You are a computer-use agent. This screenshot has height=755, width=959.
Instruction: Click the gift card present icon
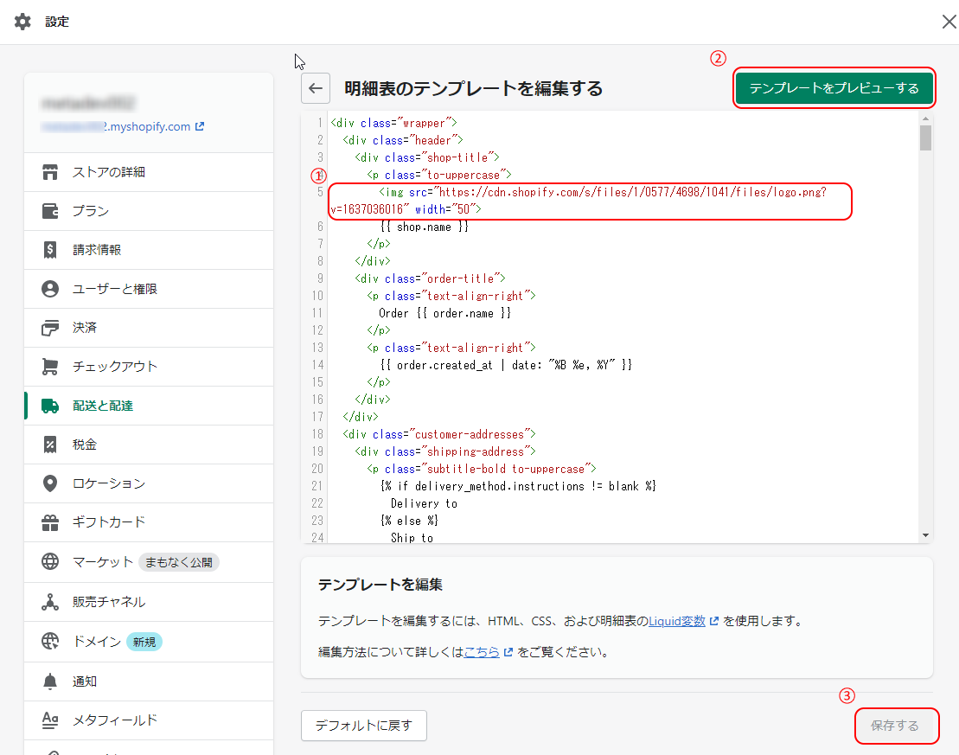pyautogui.click(x=50, y=522)
